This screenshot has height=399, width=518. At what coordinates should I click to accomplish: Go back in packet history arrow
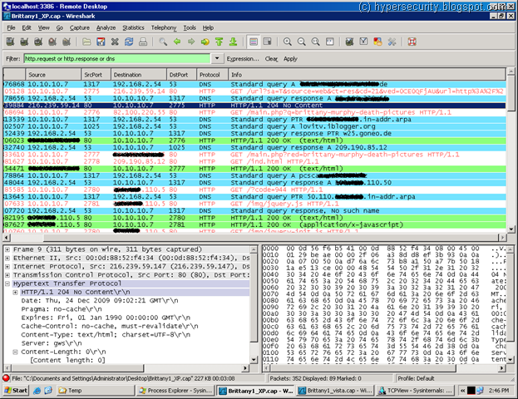tap(177, 42)
